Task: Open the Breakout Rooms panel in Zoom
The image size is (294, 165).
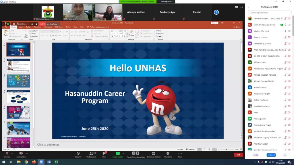Action: tap(154, 155)
